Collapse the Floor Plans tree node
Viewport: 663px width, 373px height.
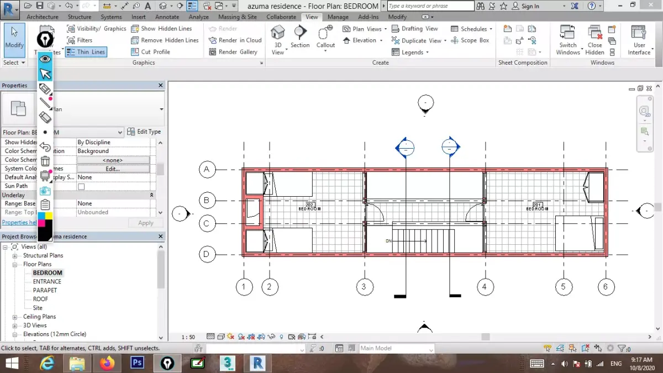pos(15,264)
